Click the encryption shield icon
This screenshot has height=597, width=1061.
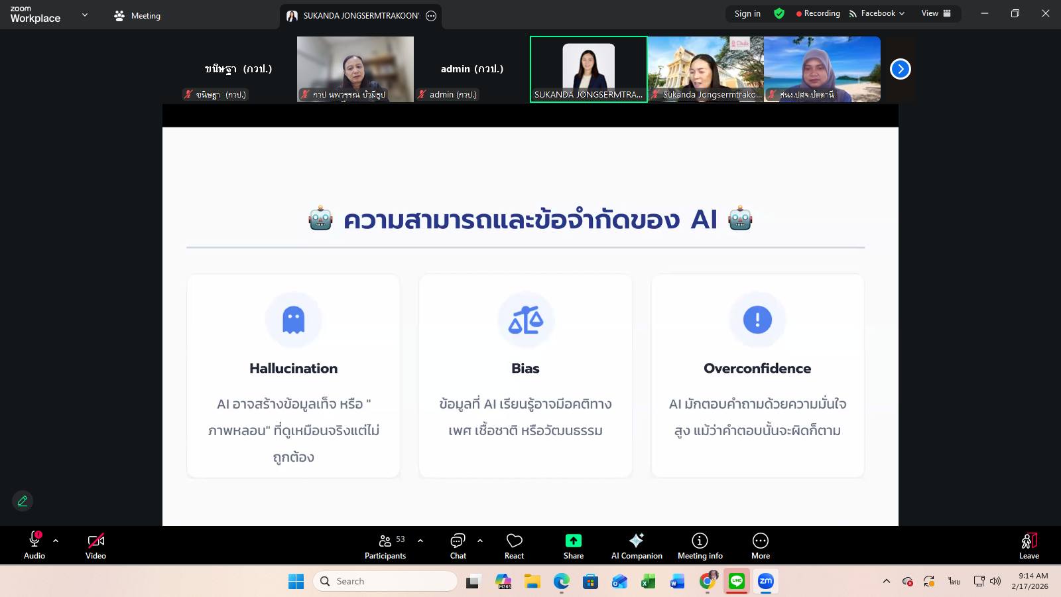(x=779, y=13)
